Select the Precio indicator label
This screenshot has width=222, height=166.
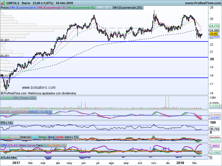click(5, 8)
